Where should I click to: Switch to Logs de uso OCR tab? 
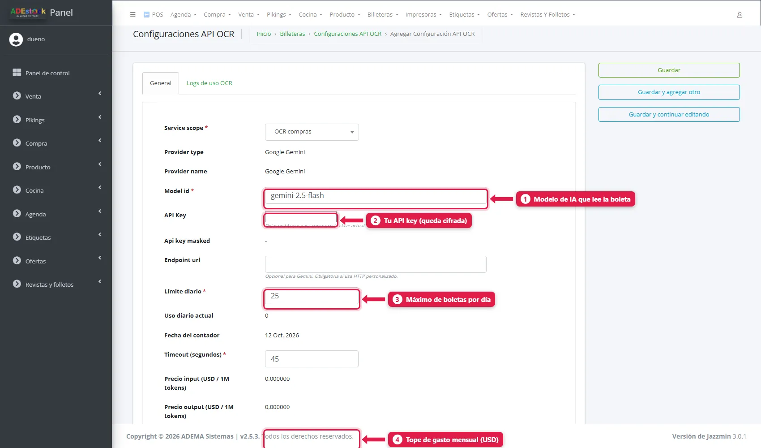[x=209, y=83]
